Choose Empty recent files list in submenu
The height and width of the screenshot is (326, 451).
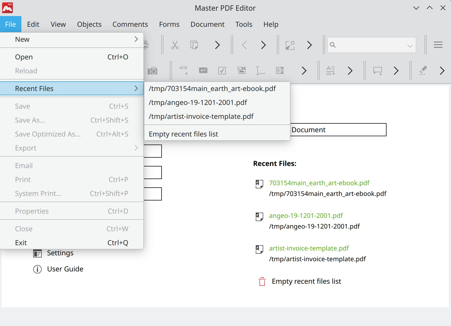point(217,134)
